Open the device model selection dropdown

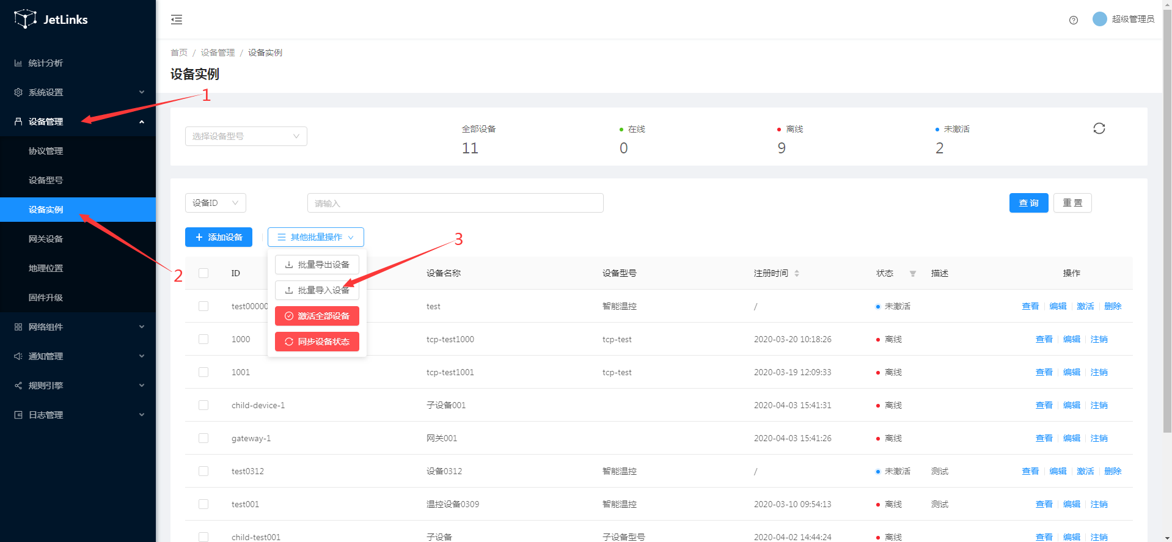coord(246,136)
